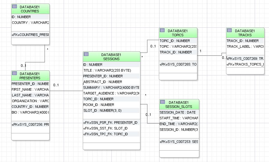Click the table icon in TRACKS header
This screenshot has width=269, height=162.
pos(229,30)
